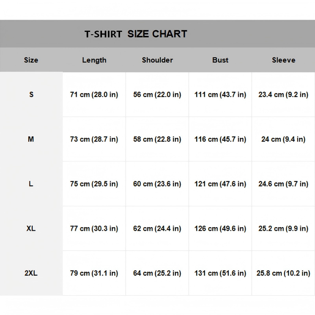Select the 111 cm (43.7 in) bust cell
This screenshot has height=315, width=315.
(220, 94)
